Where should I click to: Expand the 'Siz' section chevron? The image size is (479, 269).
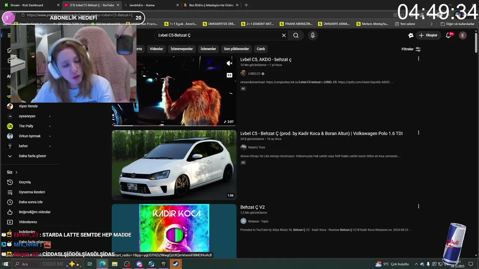16,172
